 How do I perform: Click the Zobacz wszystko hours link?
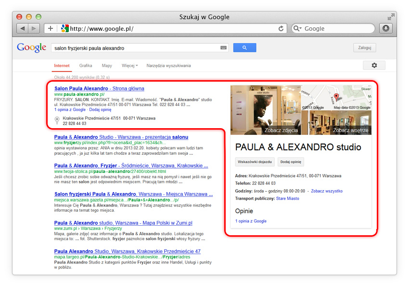327,191
